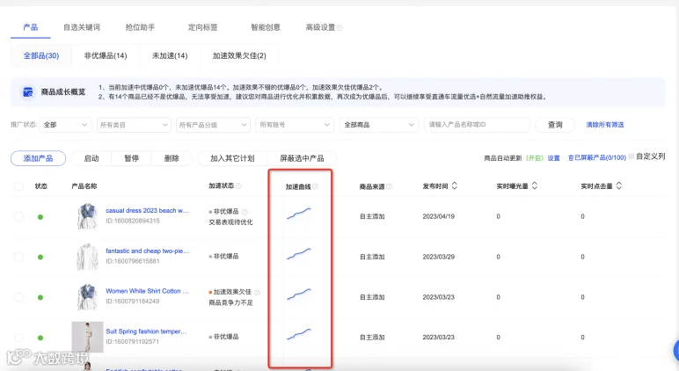Switch to the 自选关键词 tab
Screen dimensions: 679x371
(82, 27)
